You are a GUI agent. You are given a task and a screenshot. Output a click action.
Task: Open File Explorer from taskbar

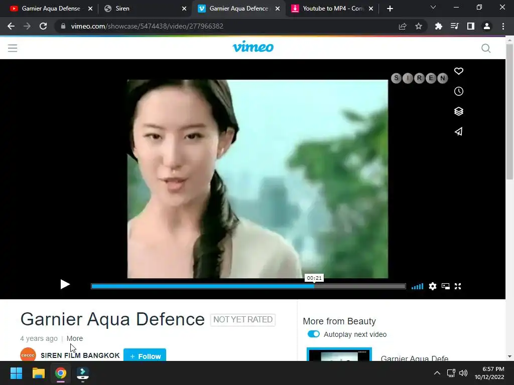pos(38,373)
